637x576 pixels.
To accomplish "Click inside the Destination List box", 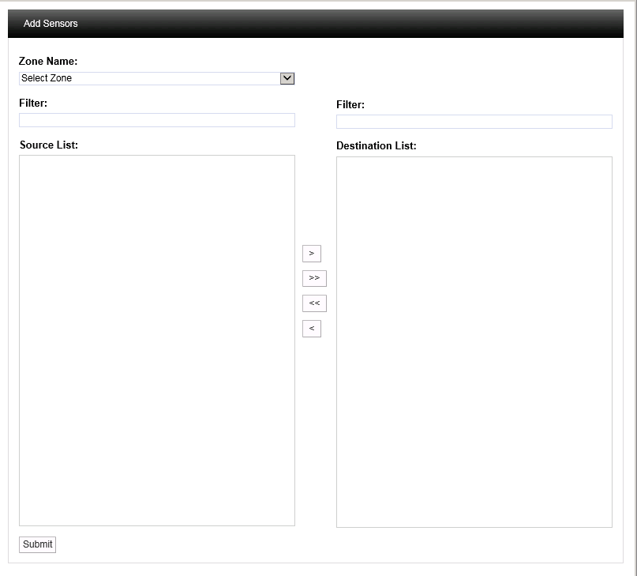I will 474,316.
